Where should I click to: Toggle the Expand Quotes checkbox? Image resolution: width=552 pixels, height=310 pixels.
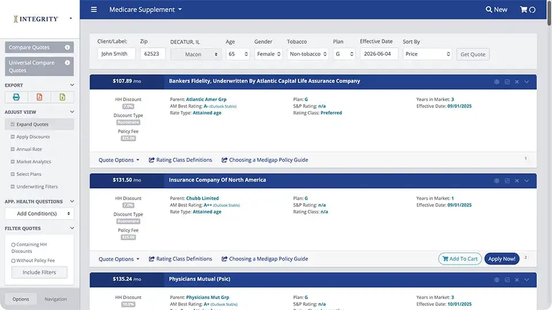pos(13,124)
